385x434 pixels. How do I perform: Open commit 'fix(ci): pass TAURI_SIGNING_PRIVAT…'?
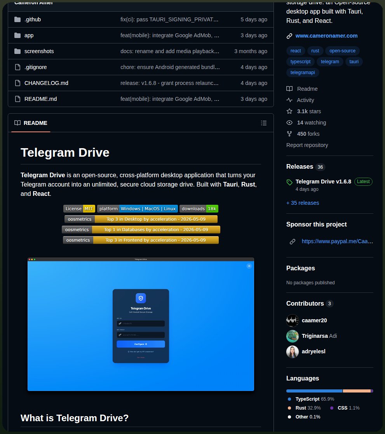(x=169, y=19)
